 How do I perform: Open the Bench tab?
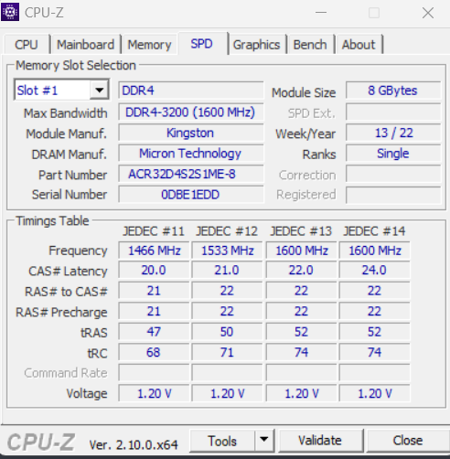coord(310,45)
